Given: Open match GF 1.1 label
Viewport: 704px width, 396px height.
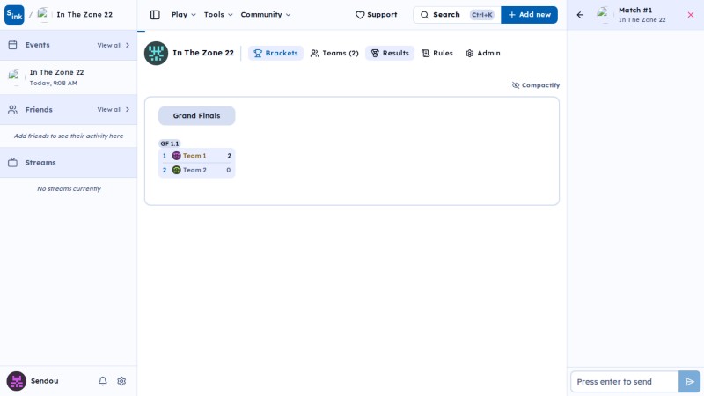Looking at the screenshot, I should (x=170, y=143).
